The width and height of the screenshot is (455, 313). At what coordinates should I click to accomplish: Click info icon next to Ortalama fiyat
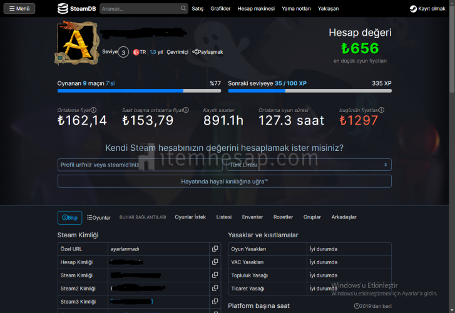pyautogui.click(x=93, y=110)
